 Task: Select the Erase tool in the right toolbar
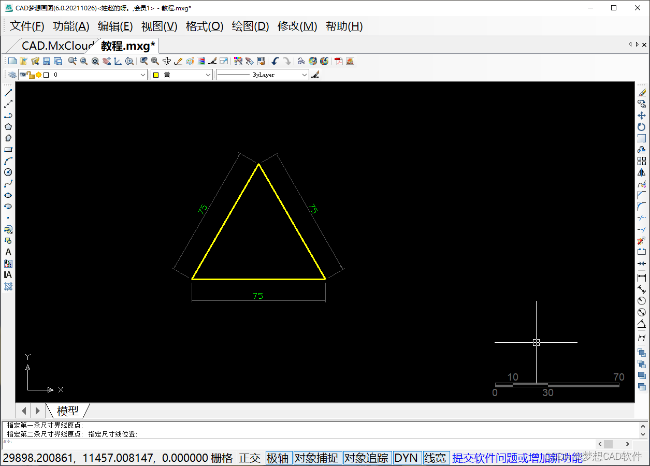(x=642, y=93)
